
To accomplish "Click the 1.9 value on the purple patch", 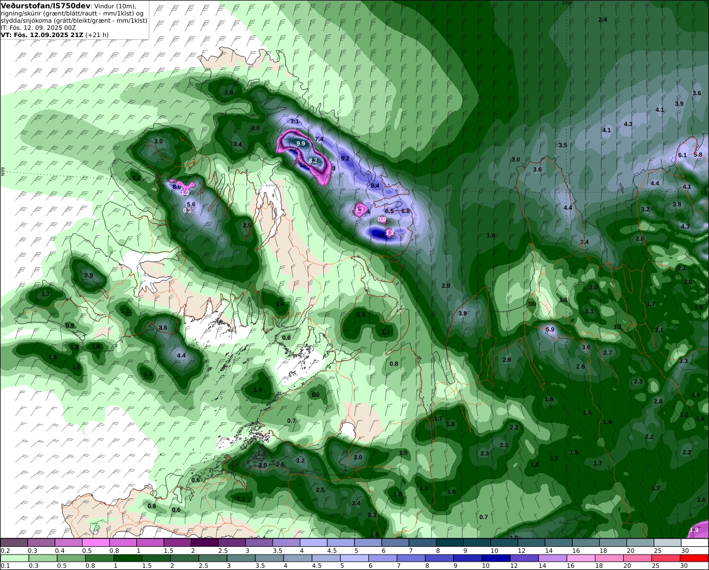I will 694,530.
